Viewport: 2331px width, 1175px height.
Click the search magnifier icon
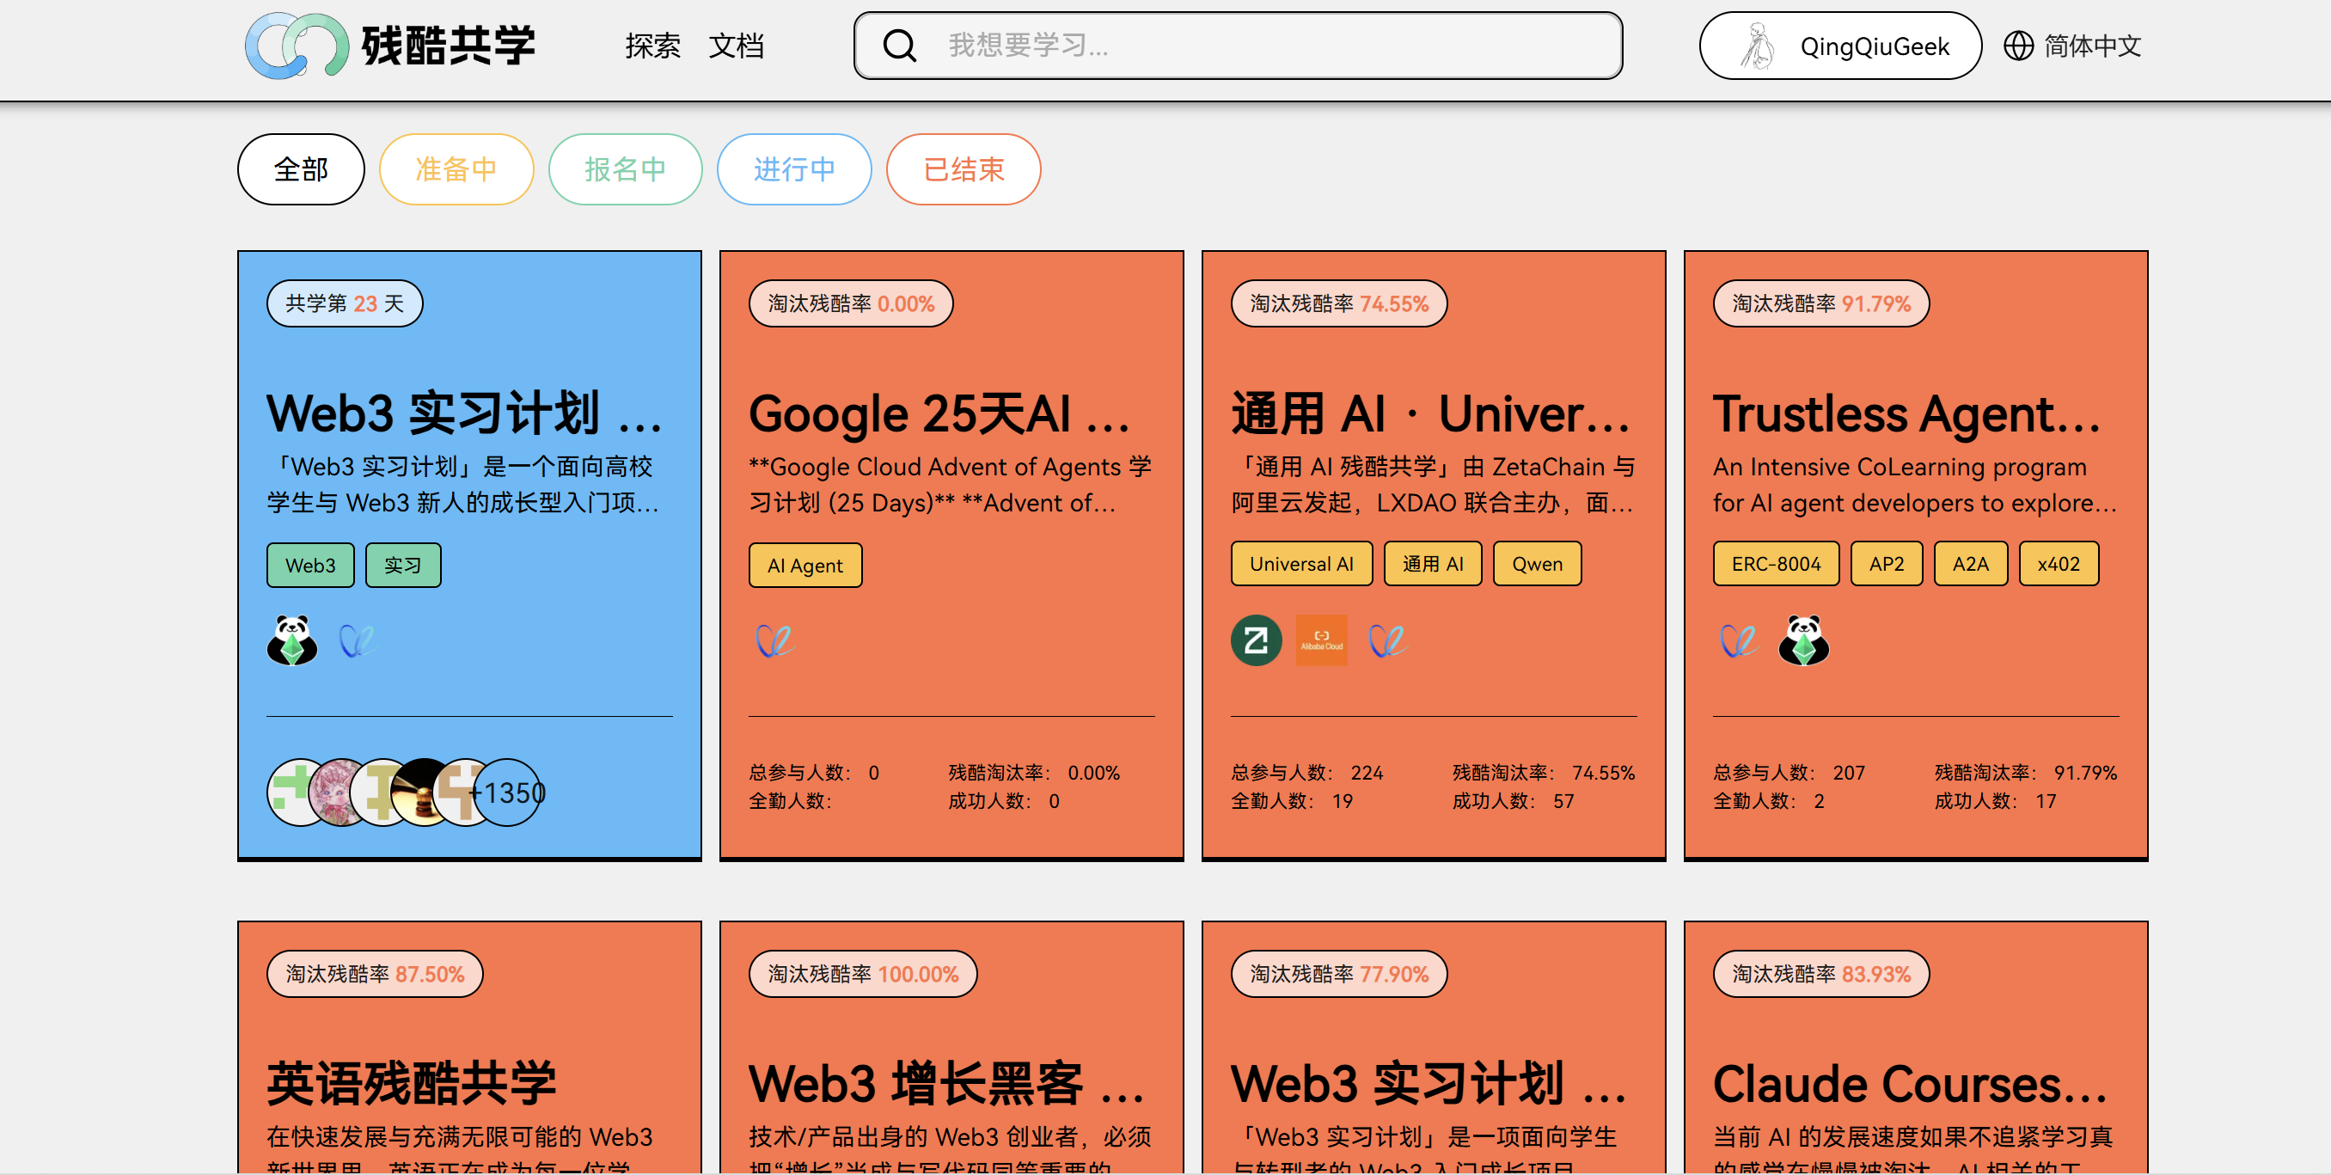[x=899, y=46]
